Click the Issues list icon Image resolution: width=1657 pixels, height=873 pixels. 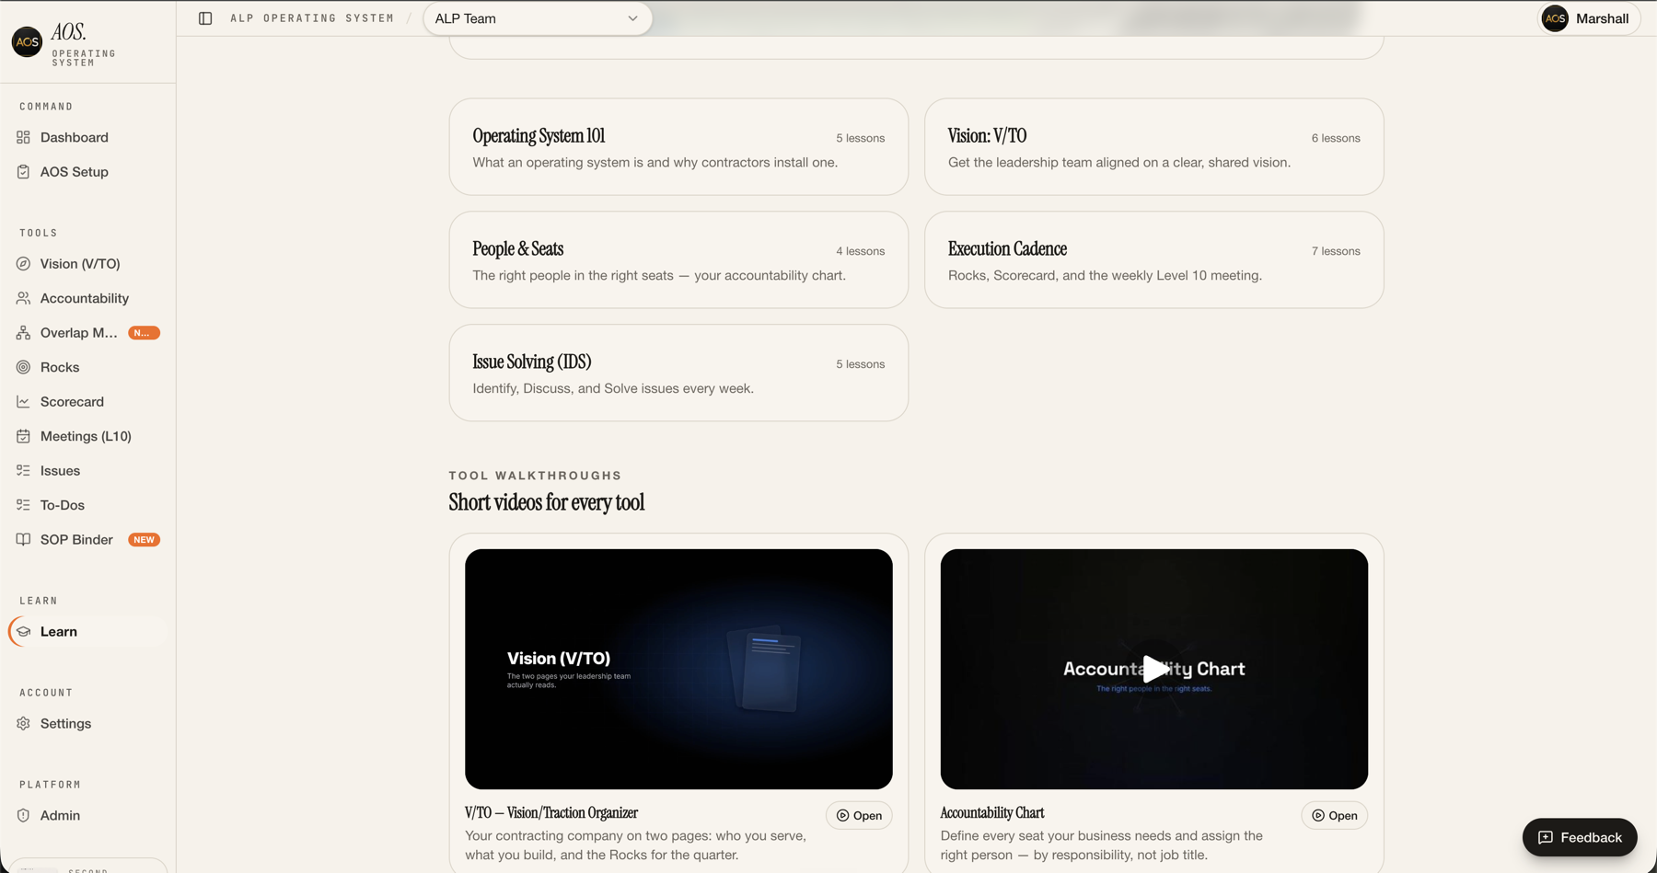click(23, 471)
